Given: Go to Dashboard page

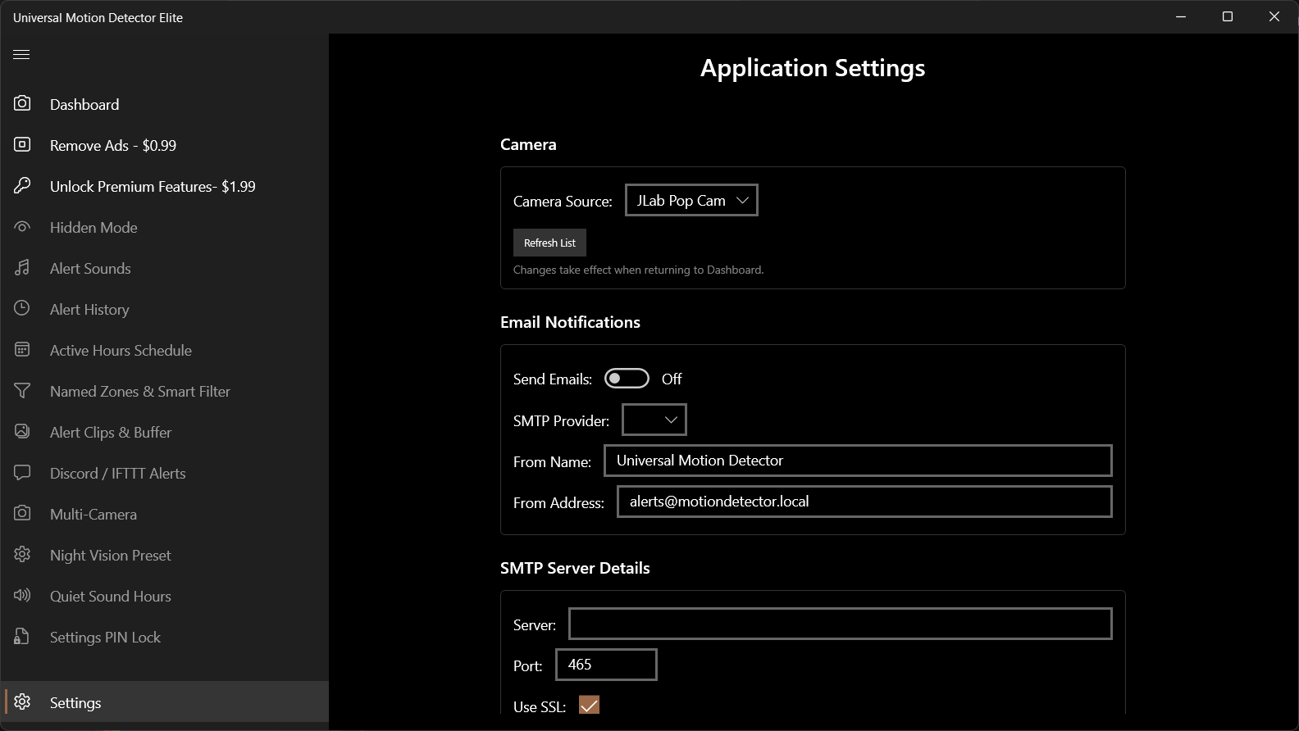Looking at the screenshot, I should (164, 104).
